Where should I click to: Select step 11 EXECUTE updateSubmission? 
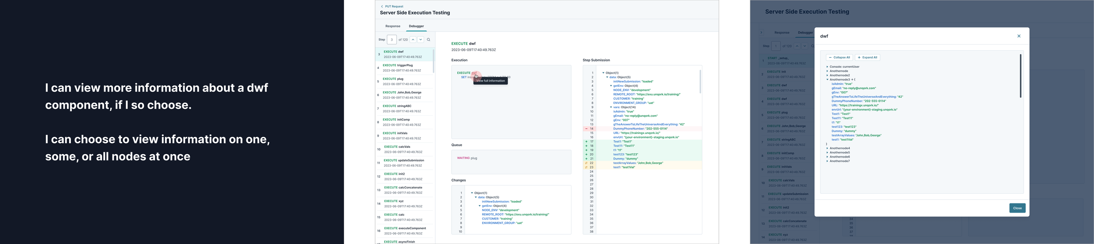405,163
